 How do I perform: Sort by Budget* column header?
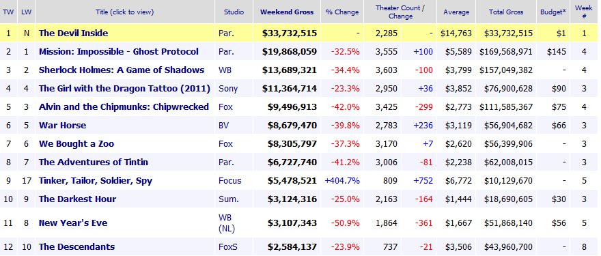point(553,12)
